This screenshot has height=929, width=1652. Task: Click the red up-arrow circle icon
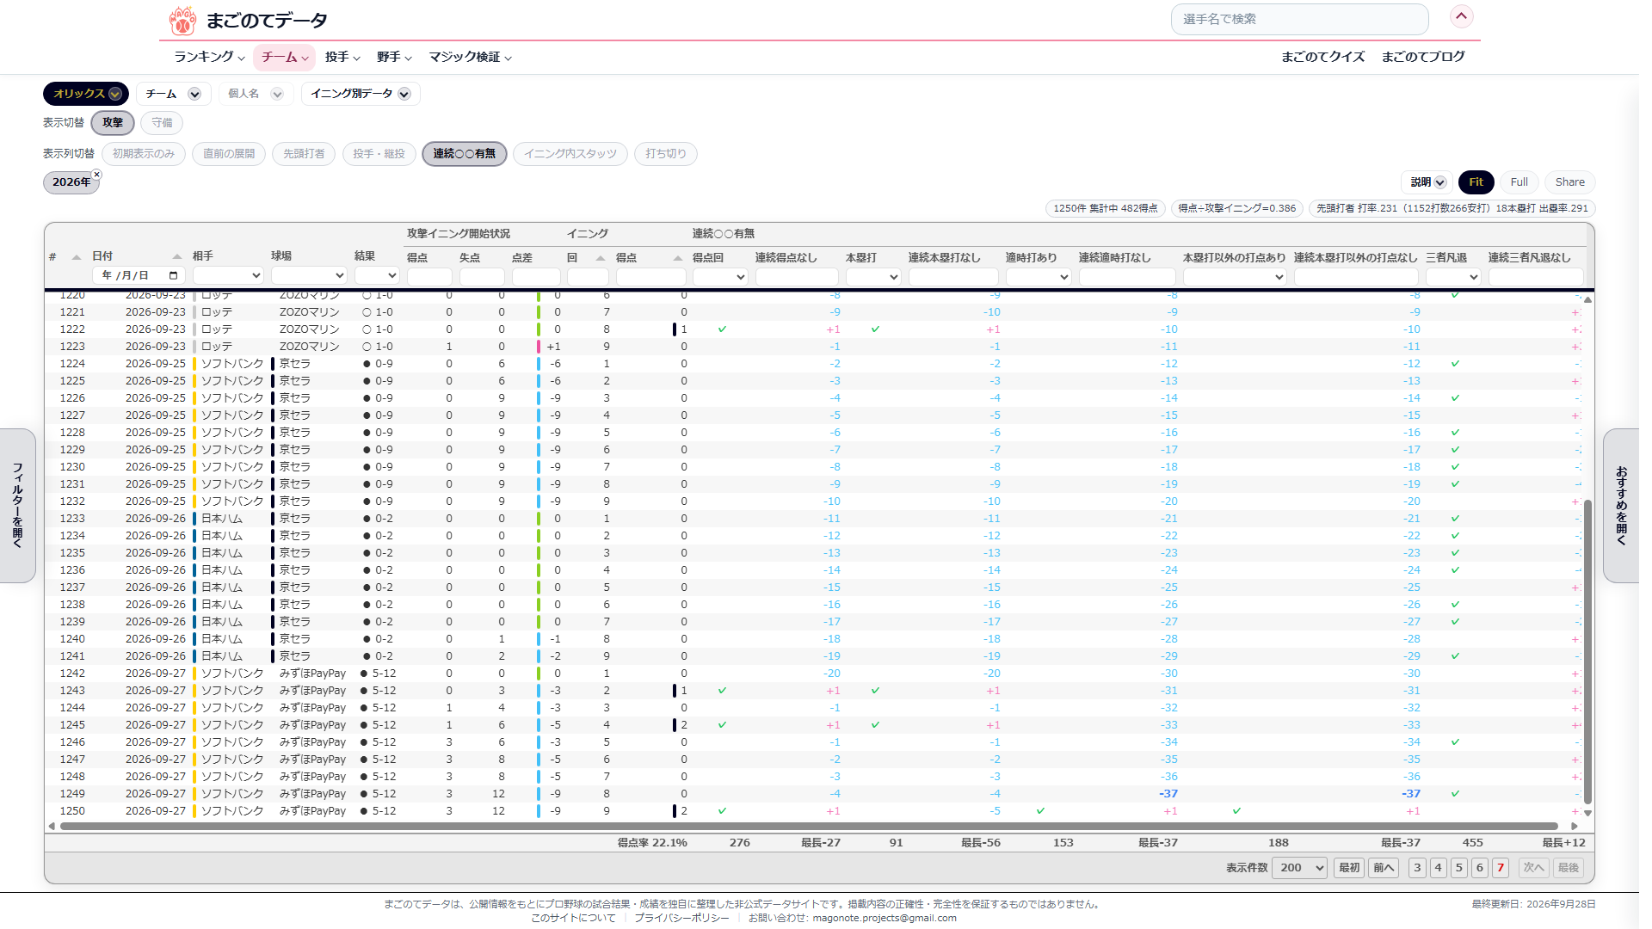click(x=1461, y=16)
